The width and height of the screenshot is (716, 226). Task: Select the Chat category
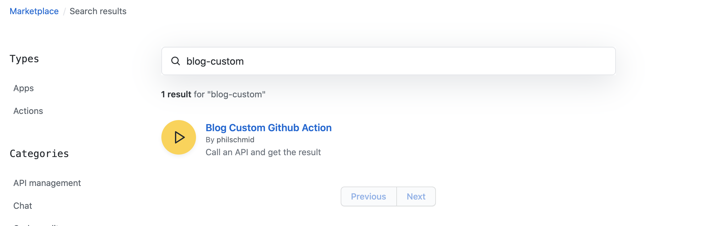click(23, 206)
